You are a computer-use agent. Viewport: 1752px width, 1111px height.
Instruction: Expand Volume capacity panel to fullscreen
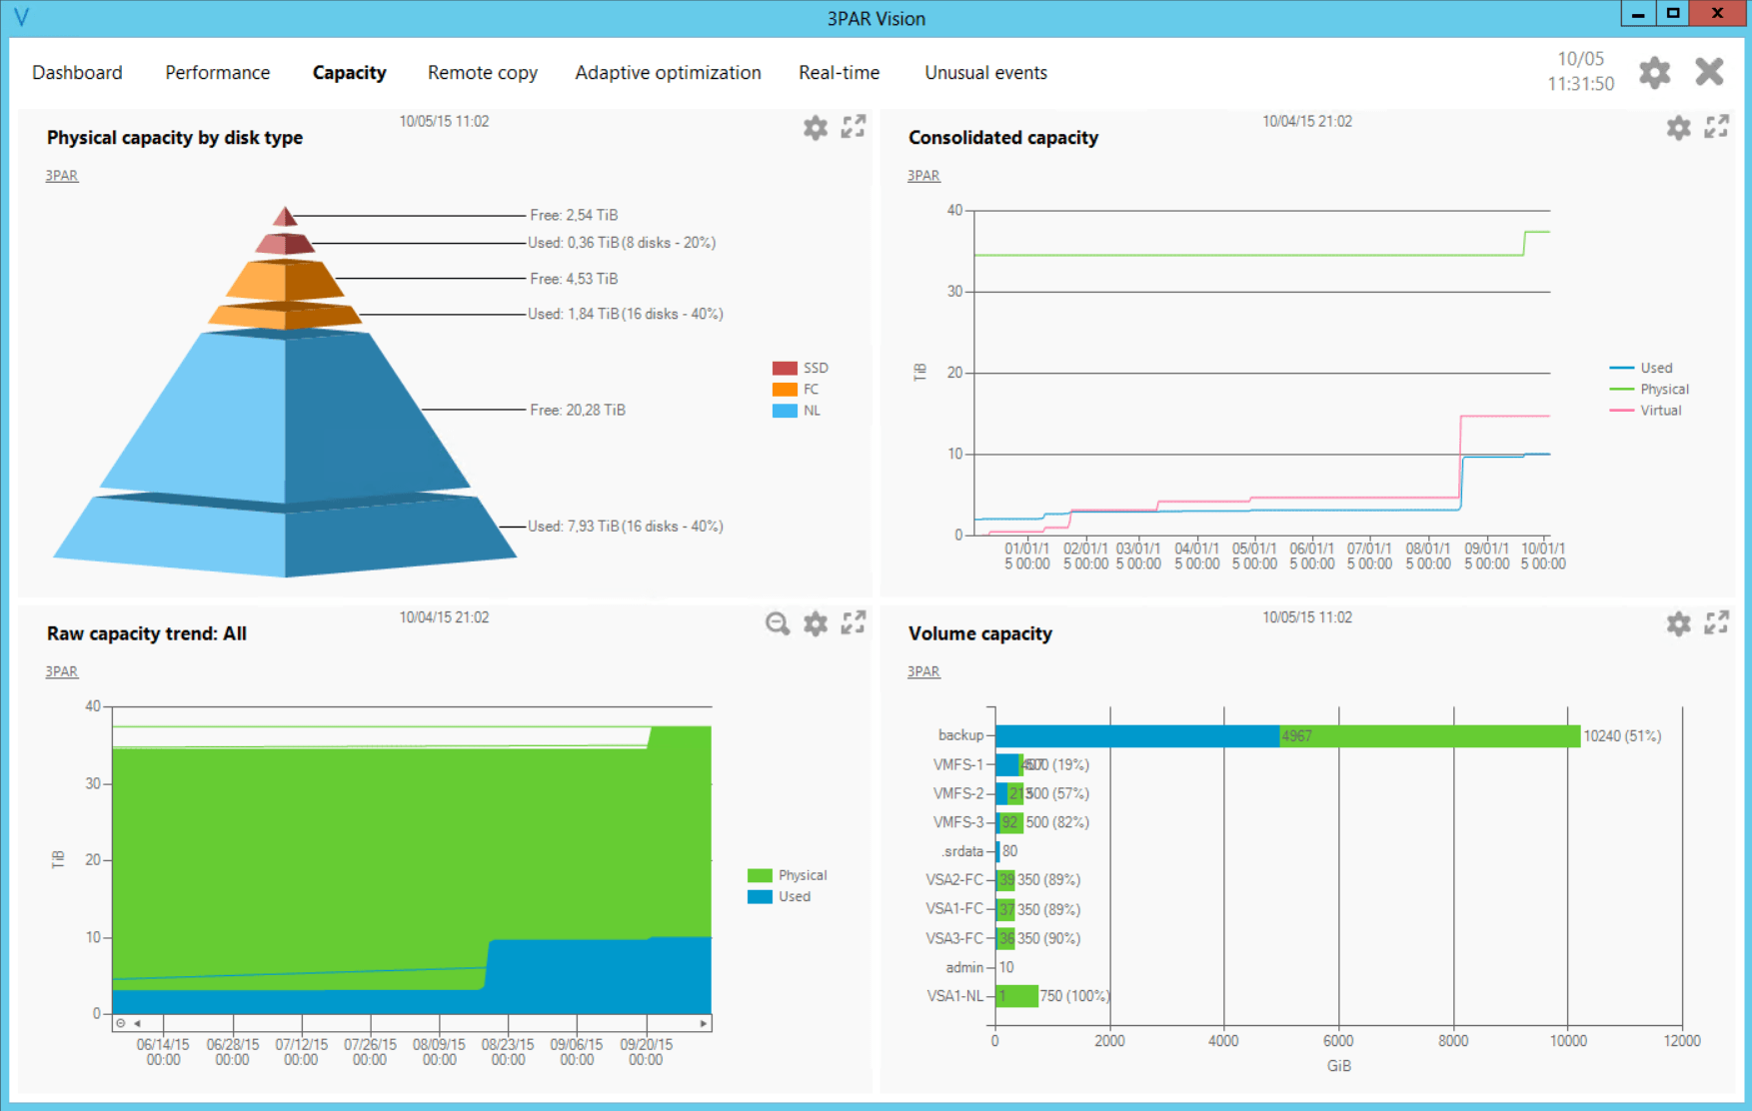1717,623
